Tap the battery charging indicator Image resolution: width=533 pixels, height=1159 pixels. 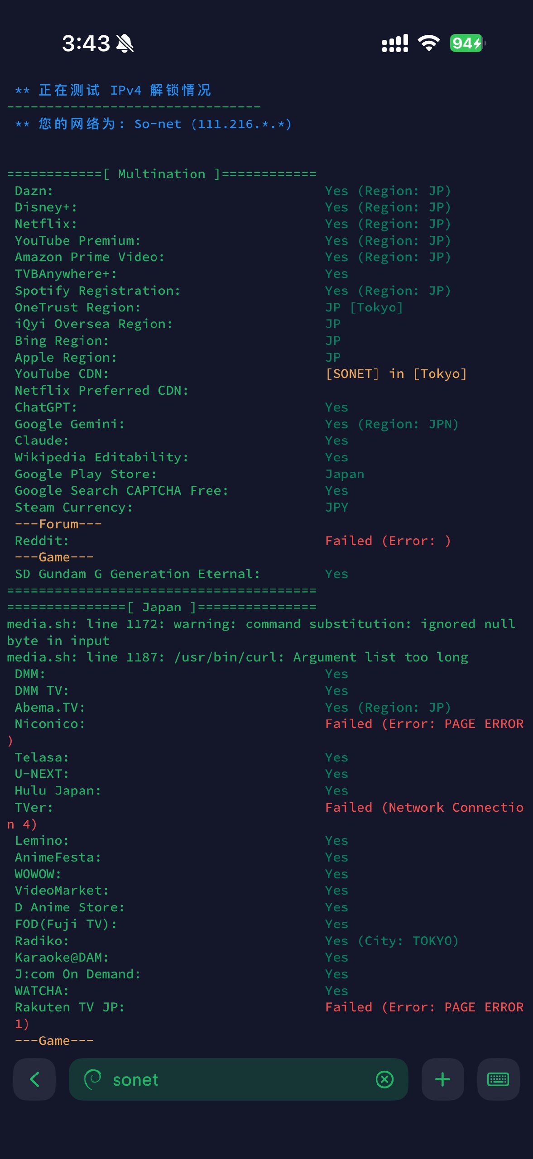[x=467, y=43]
